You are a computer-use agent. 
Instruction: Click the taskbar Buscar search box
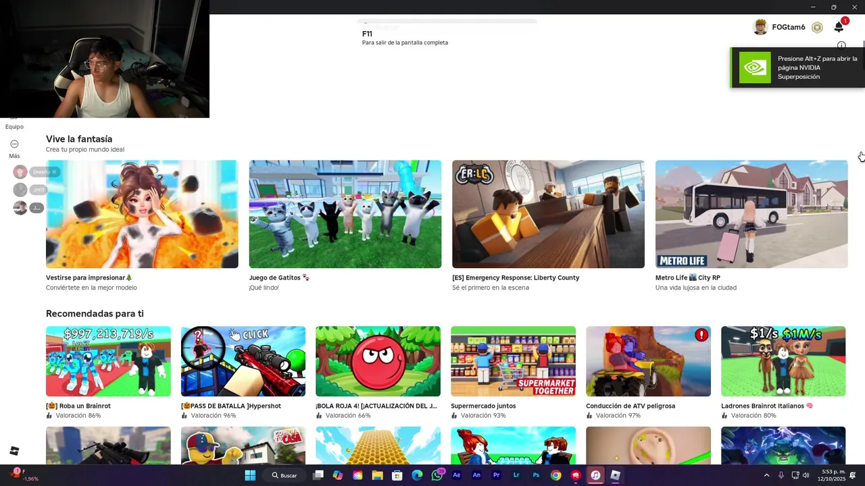coord(285,475)
